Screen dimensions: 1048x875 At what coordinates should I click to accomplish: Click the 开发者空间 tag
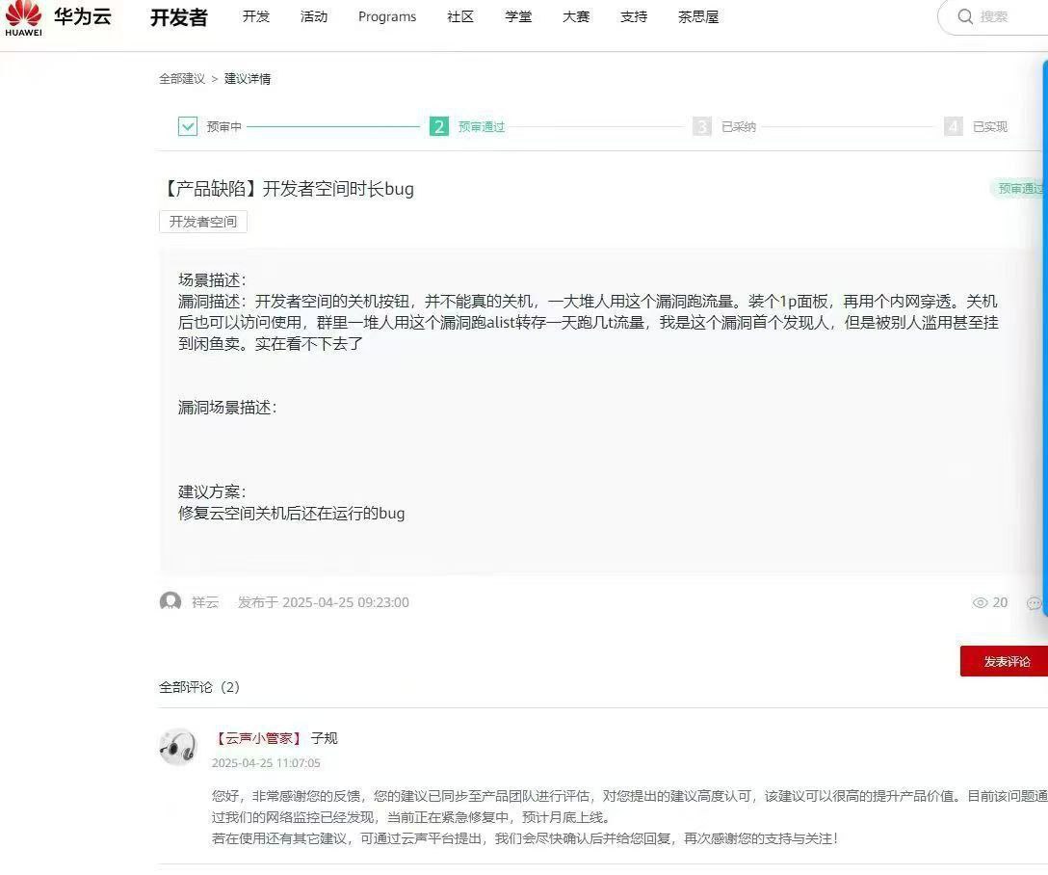click(x=203, y=222)
